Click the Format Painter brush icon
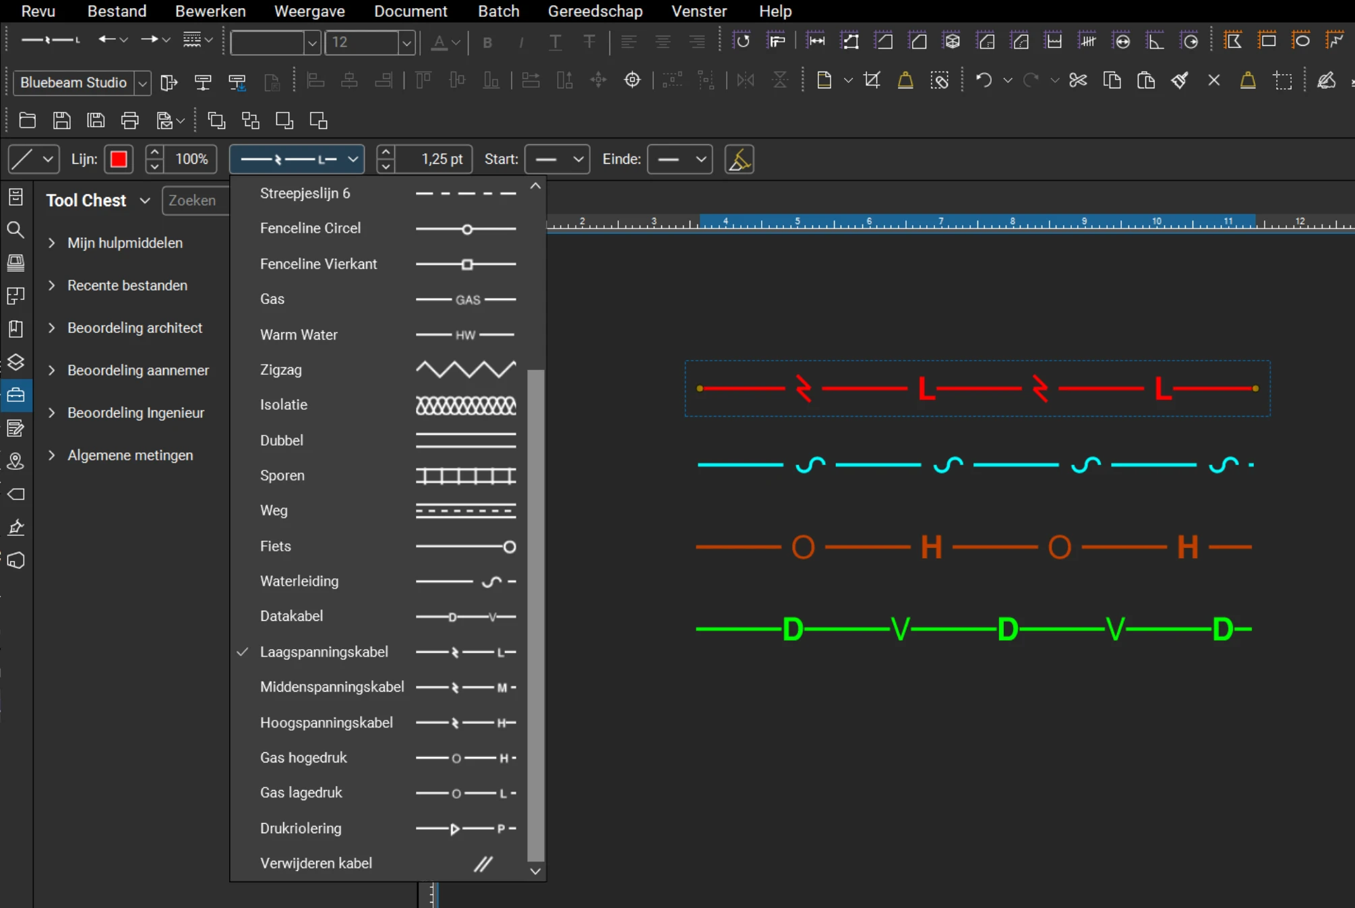 (x=1179, y=80)
